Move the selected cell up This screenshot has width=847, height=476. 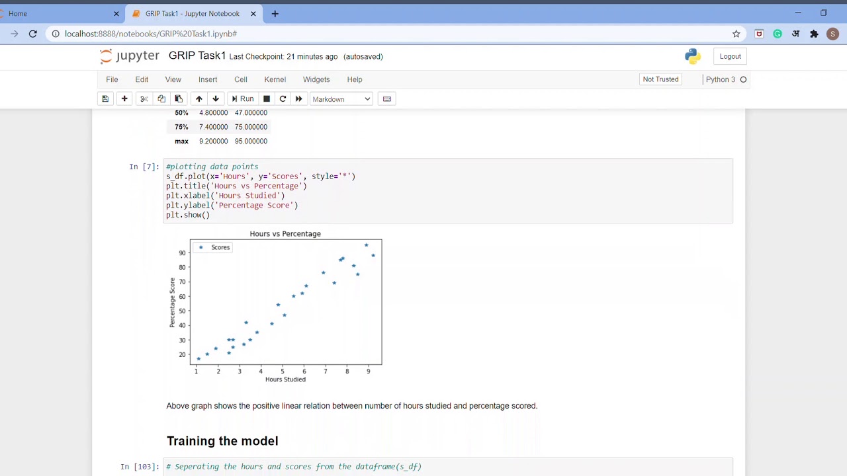[199, 99]
